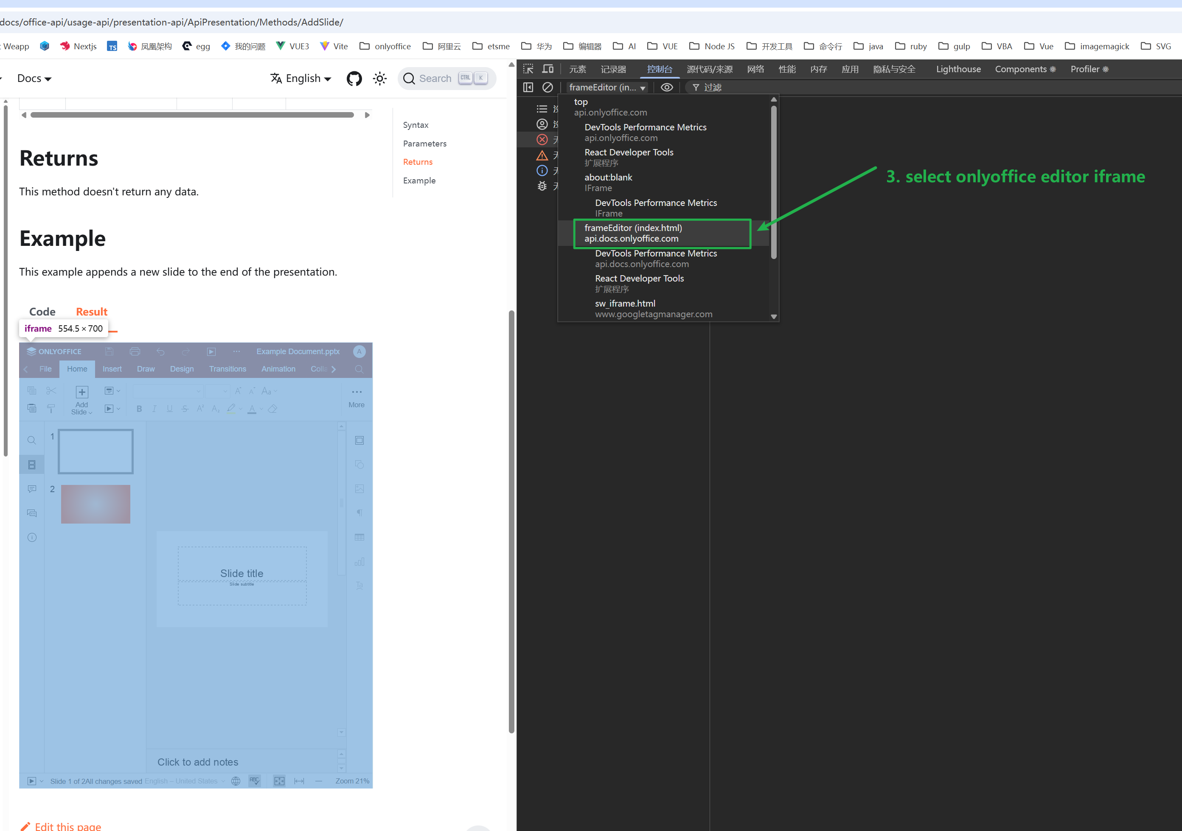Select slide 2 thumbnail in the editor
Image resolution: width=1182 pixels, height=831 pixels.
[x=96, y=504]
